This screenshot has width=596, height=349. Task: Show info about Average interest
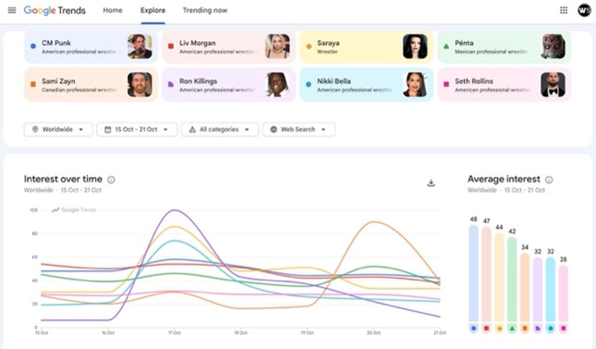[549, 180]
